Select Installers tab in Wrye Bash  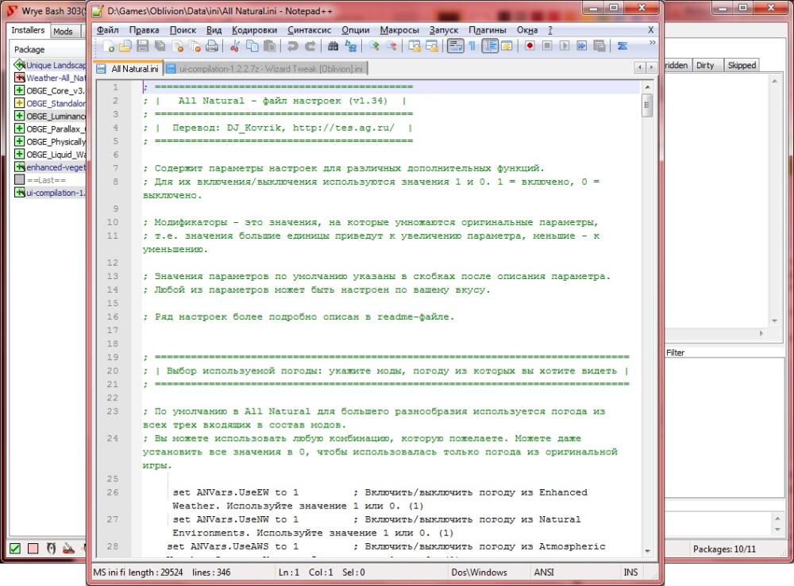tap(28, 30)
